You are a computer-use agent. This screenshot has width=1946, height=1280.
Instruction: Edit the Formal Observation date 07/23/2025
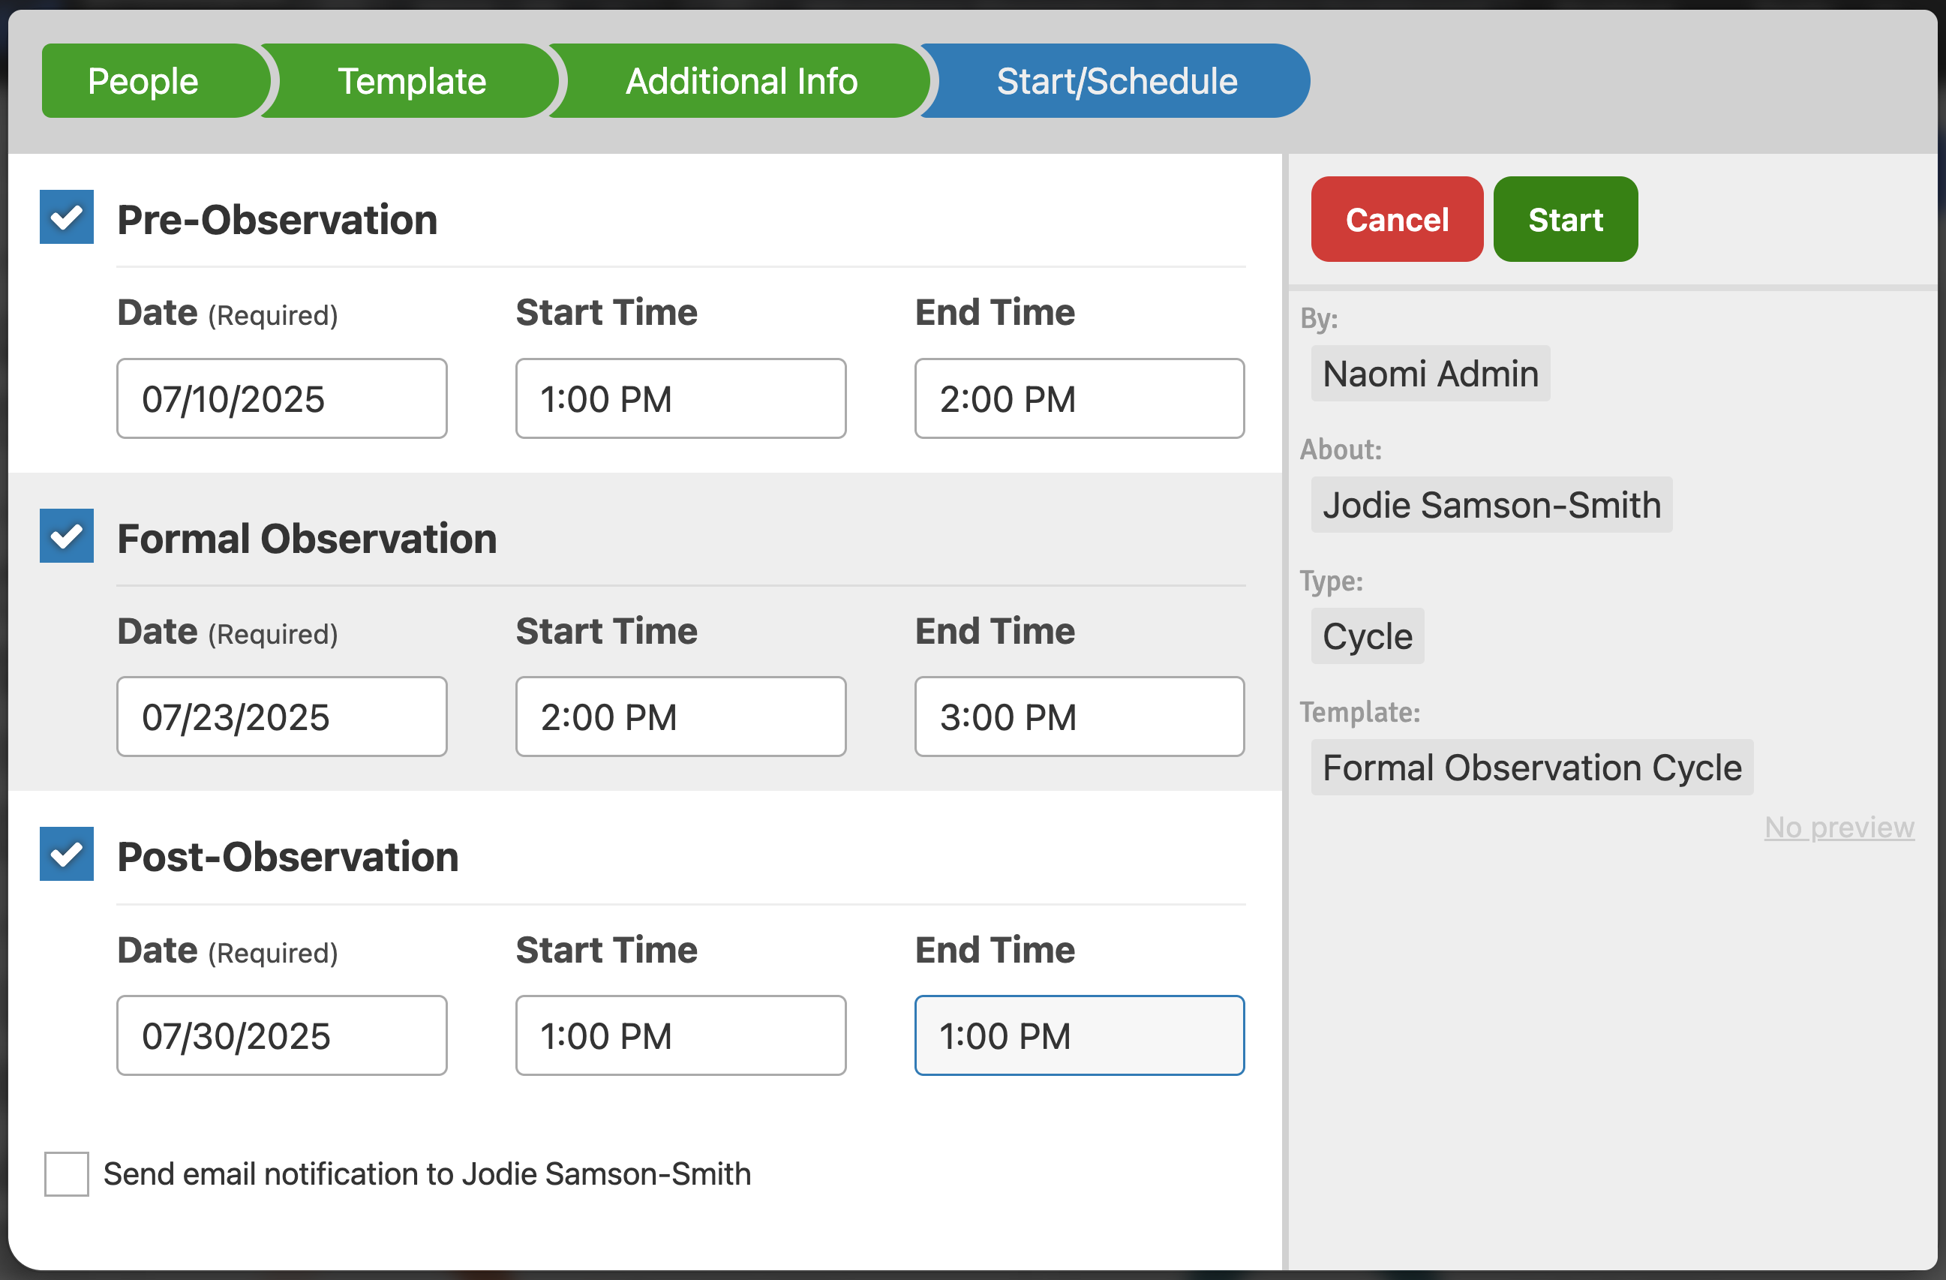[281, 717]
